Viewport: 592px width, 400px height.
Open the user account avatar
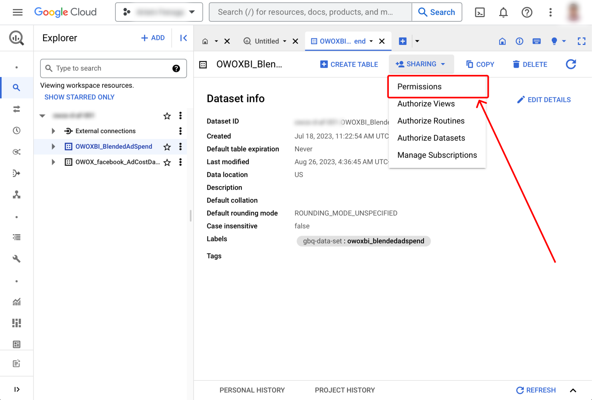[574, 12]
